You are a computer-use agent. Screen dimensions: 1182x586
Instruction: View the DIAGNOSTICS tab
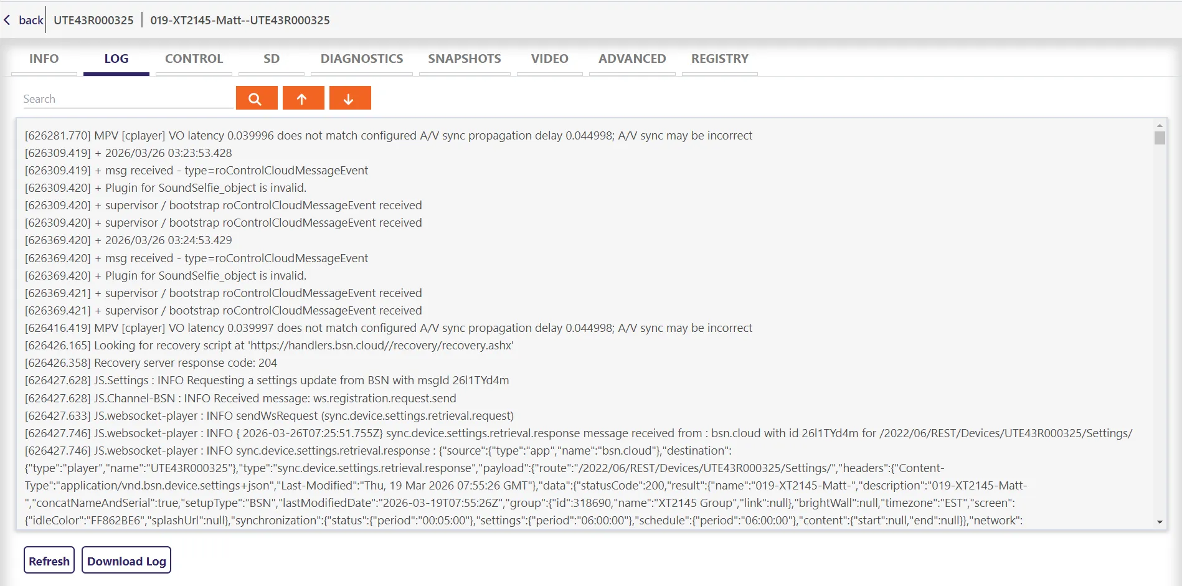click(x=362, y=59)
